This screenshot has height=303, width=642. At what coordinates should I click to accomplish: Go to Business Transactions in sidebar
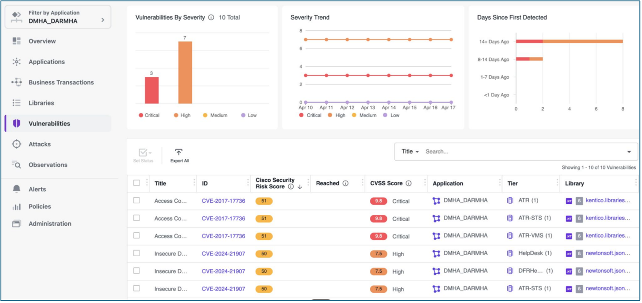pyautogui.click(x=61, y=82)
